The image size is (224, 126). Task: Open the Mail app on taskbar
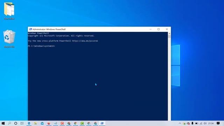pos(42,123)
